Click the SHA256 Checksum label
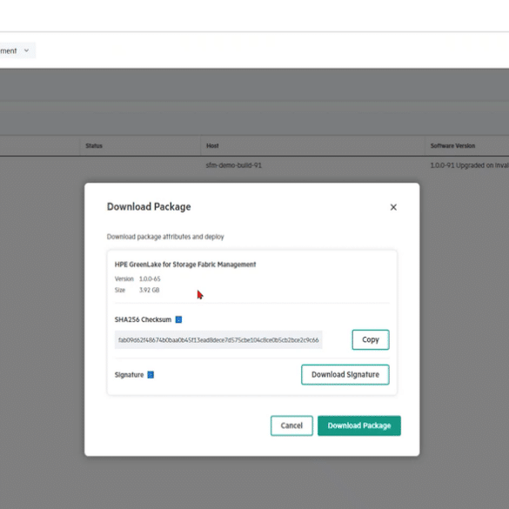 pyautogui.click(x=143, y=319)
